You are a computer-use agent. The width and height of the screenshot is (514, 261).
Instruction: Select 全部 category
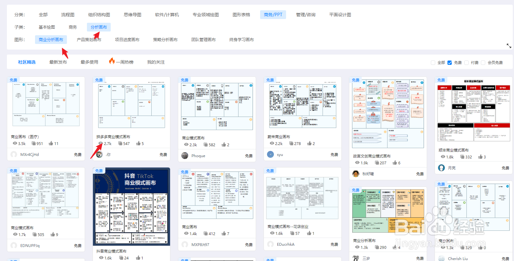43,15
